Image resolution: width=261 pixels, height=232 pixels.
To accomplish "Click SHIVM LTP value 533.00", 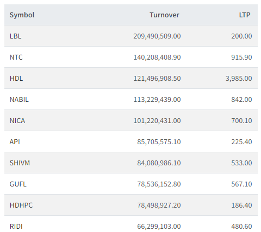I will tap(241, 163).
